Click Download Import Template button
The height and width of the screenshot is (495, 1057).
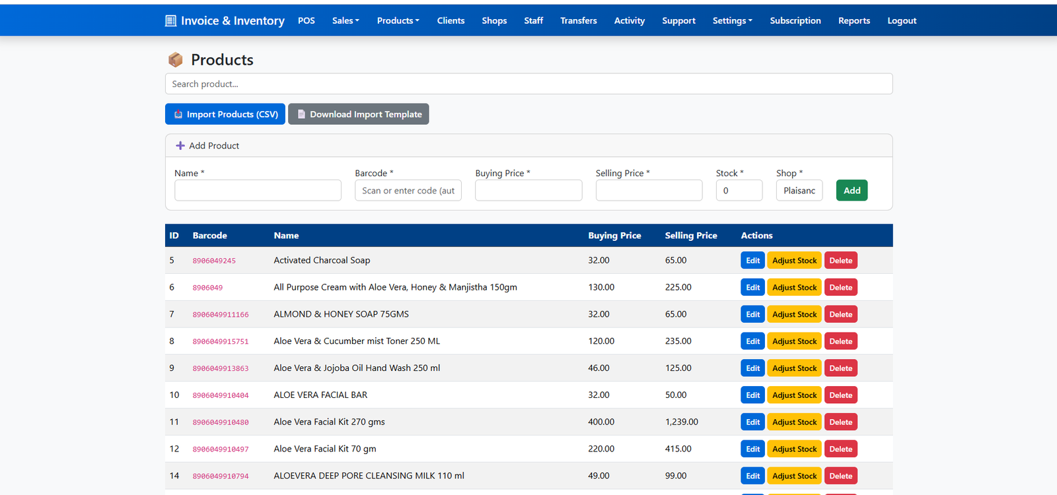[x=359, y=114]
